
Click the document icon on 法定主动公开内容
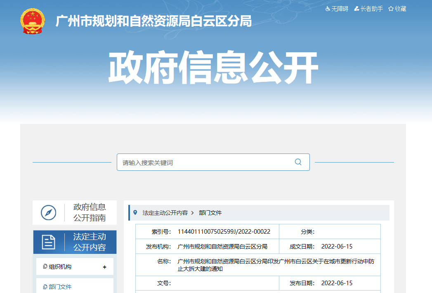click(48, 242)
